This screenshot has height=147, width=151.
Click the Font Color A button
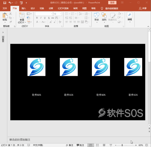tap(37, 22)
